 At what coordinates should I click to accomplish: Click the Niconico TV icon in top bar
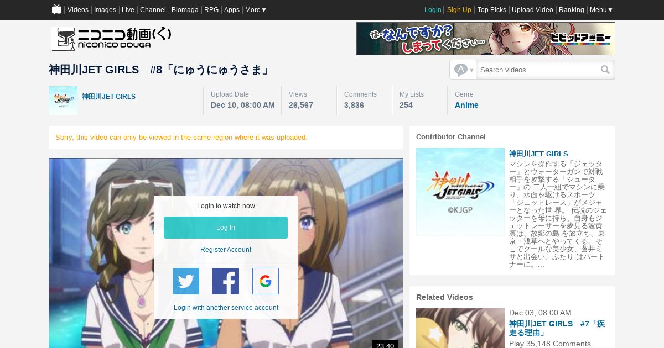56,9
